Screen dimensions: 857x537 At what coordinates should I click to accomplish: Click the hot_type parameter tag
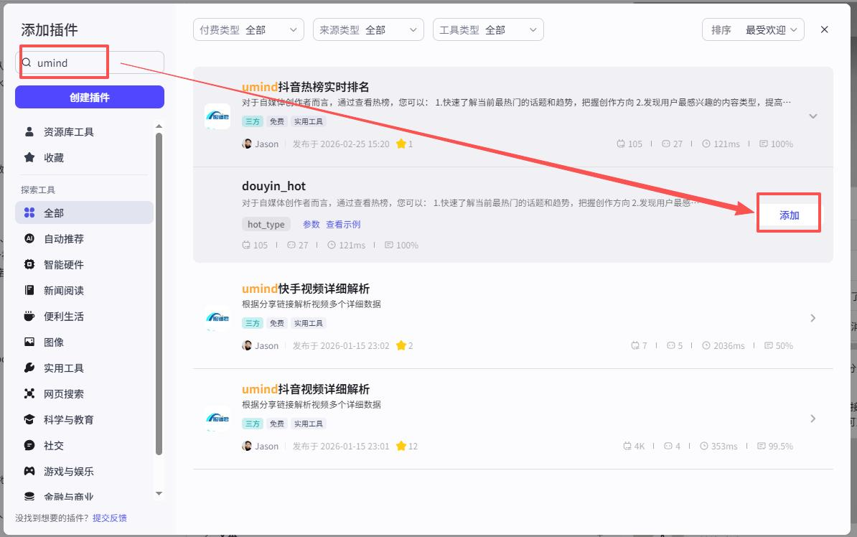(266, 224)
